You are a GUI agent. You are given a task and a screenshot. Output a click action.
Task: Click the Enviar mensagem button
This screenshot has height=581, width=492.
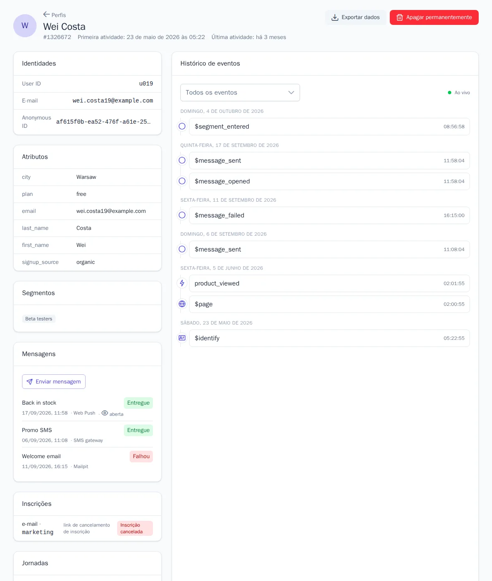click(x=54, y=382)
